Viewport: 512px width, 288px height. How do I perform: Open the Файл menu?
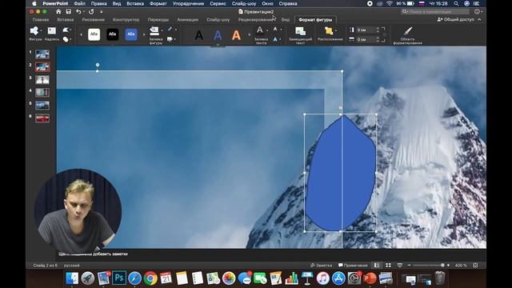pos(79,3)
